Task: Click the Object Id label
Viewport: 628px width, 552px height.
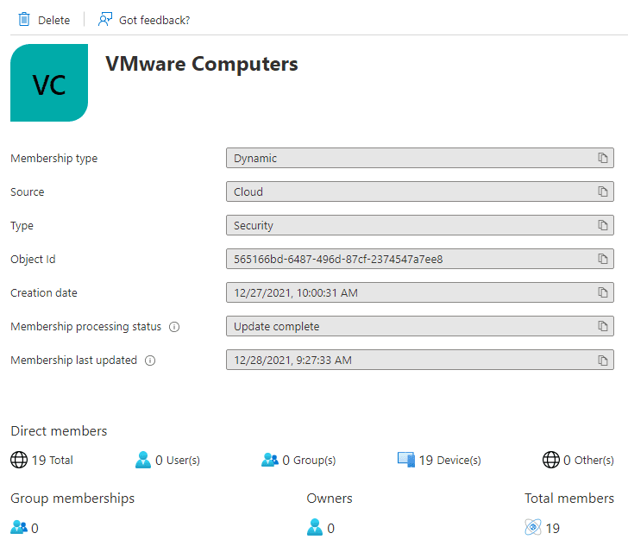Action: (x=33, y=259)
